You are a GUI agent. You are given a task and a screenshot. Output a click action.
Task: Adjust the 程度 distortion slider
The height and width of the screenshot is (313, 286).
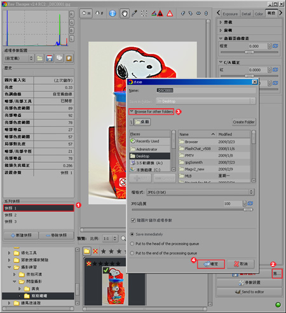(249, 52)
